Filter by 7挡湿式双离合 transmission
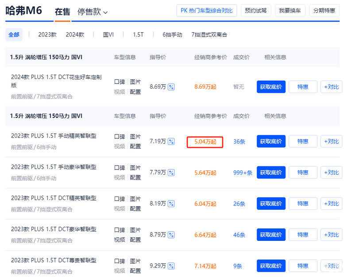Viewport: 347px width, 279px height. click(x=209, y=35)
